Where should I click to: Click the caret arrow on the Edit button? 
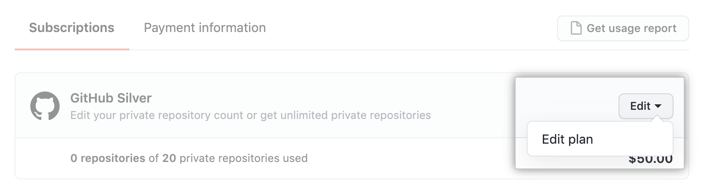click(x=658, y=106)
